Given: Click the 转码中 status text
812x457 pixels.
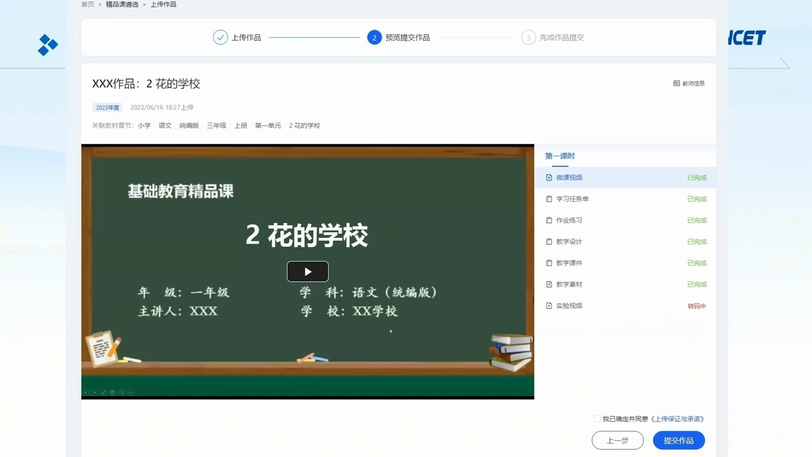Looking at the screenshot, I should [x=696, y=306].
